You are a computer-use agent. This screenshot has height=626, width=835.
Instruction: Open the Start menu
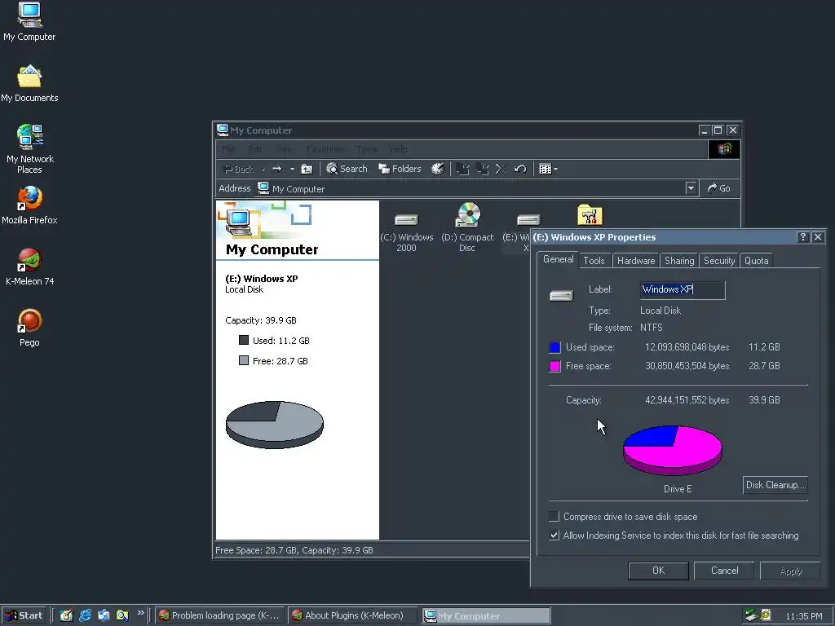point(24,615)
